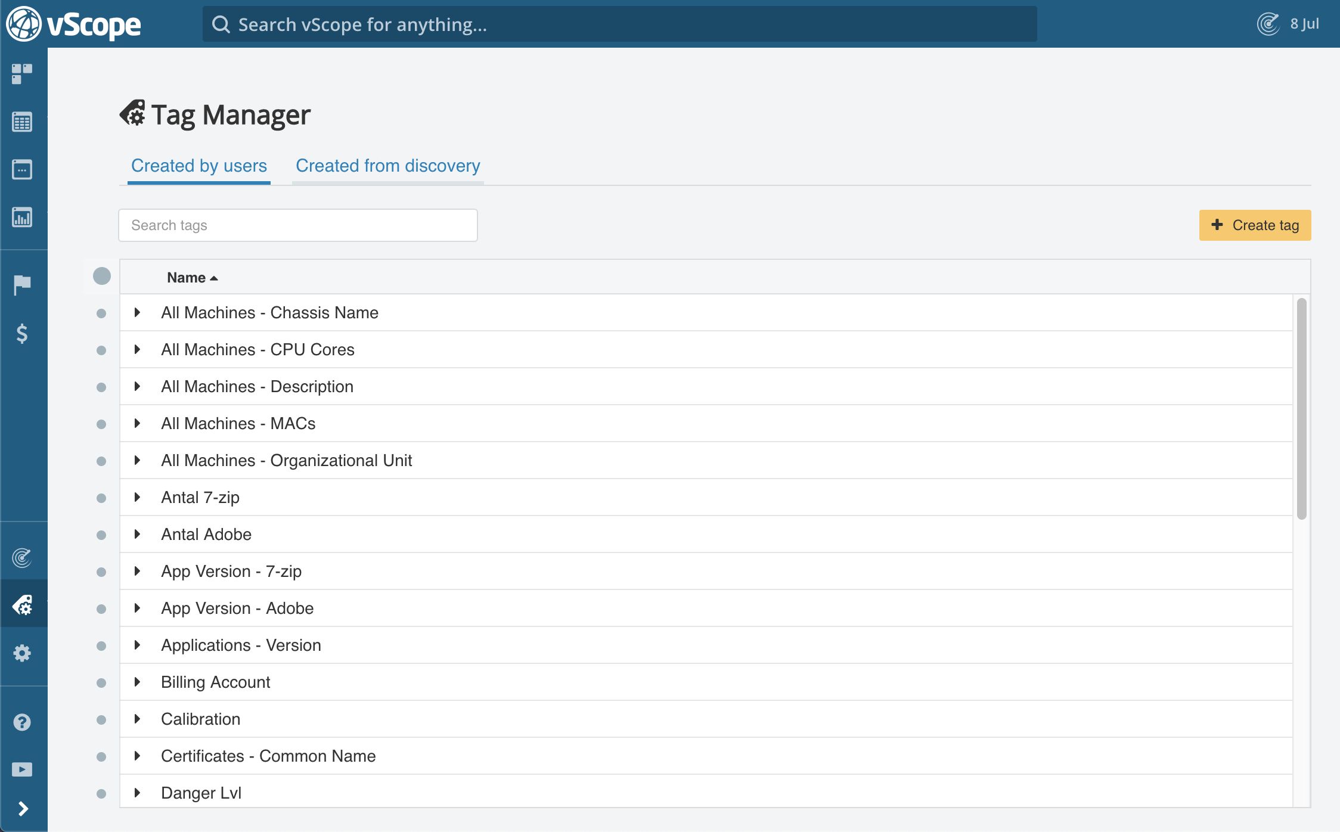Open the flag icon in sidebar

point(22,285)
